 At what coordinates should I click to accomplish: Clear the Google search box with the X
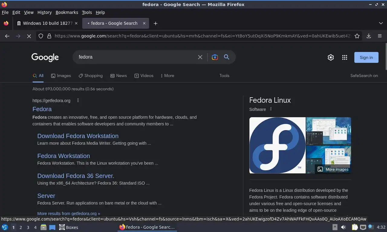[200, 57]
